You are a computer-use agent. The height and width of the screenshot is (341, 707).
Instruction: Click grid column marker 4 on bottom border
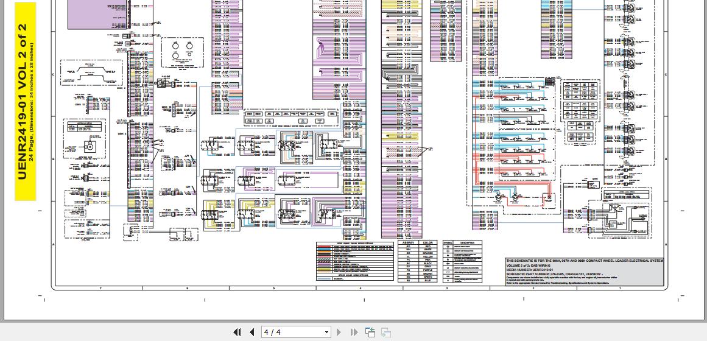[x=360, y=288]
